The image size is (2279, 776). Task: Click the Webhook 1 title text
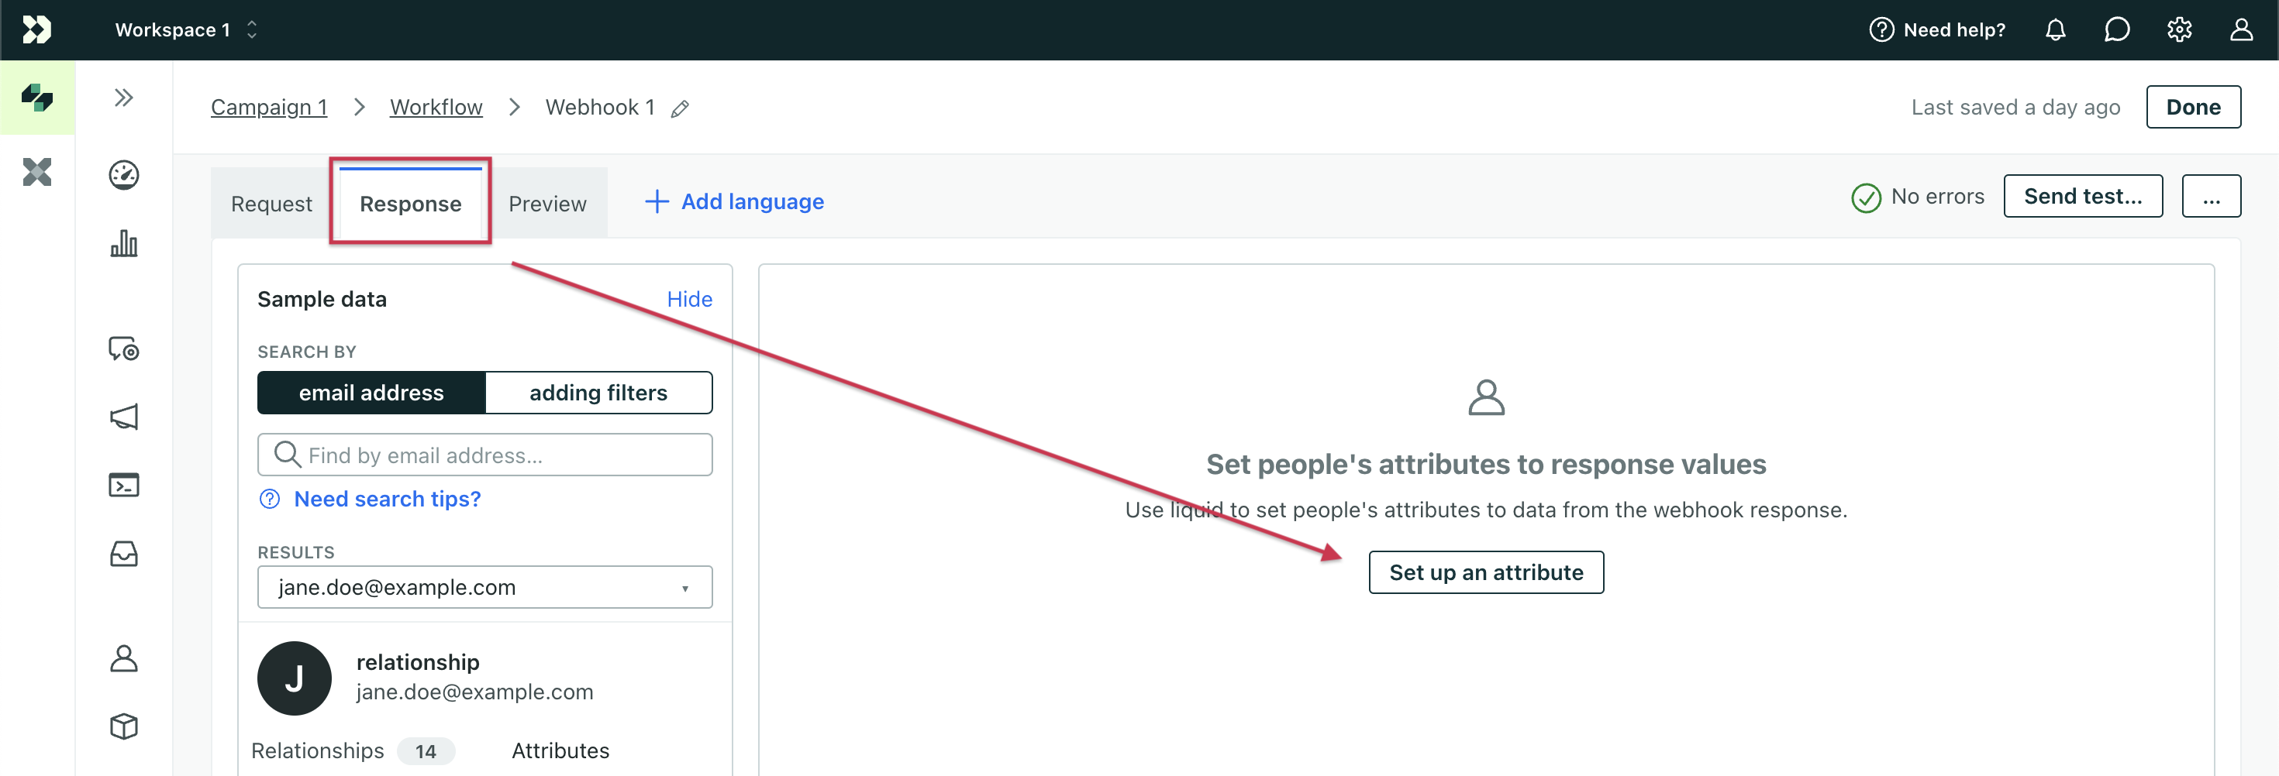[600, 107]
